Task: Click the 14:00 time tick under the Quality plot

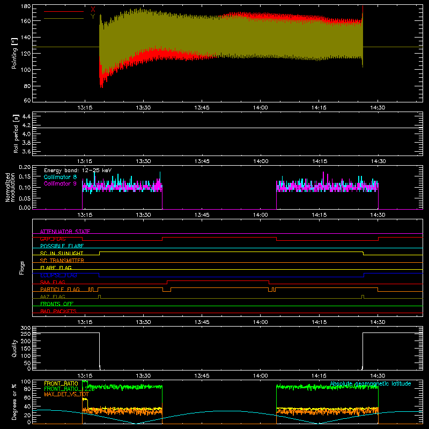Action: click(261, 376)
